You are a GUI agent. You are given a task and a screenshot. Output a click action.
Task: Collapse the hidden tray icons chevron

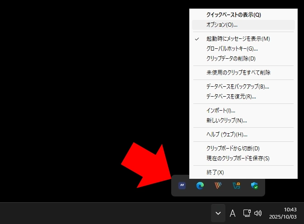coord(218,213)
